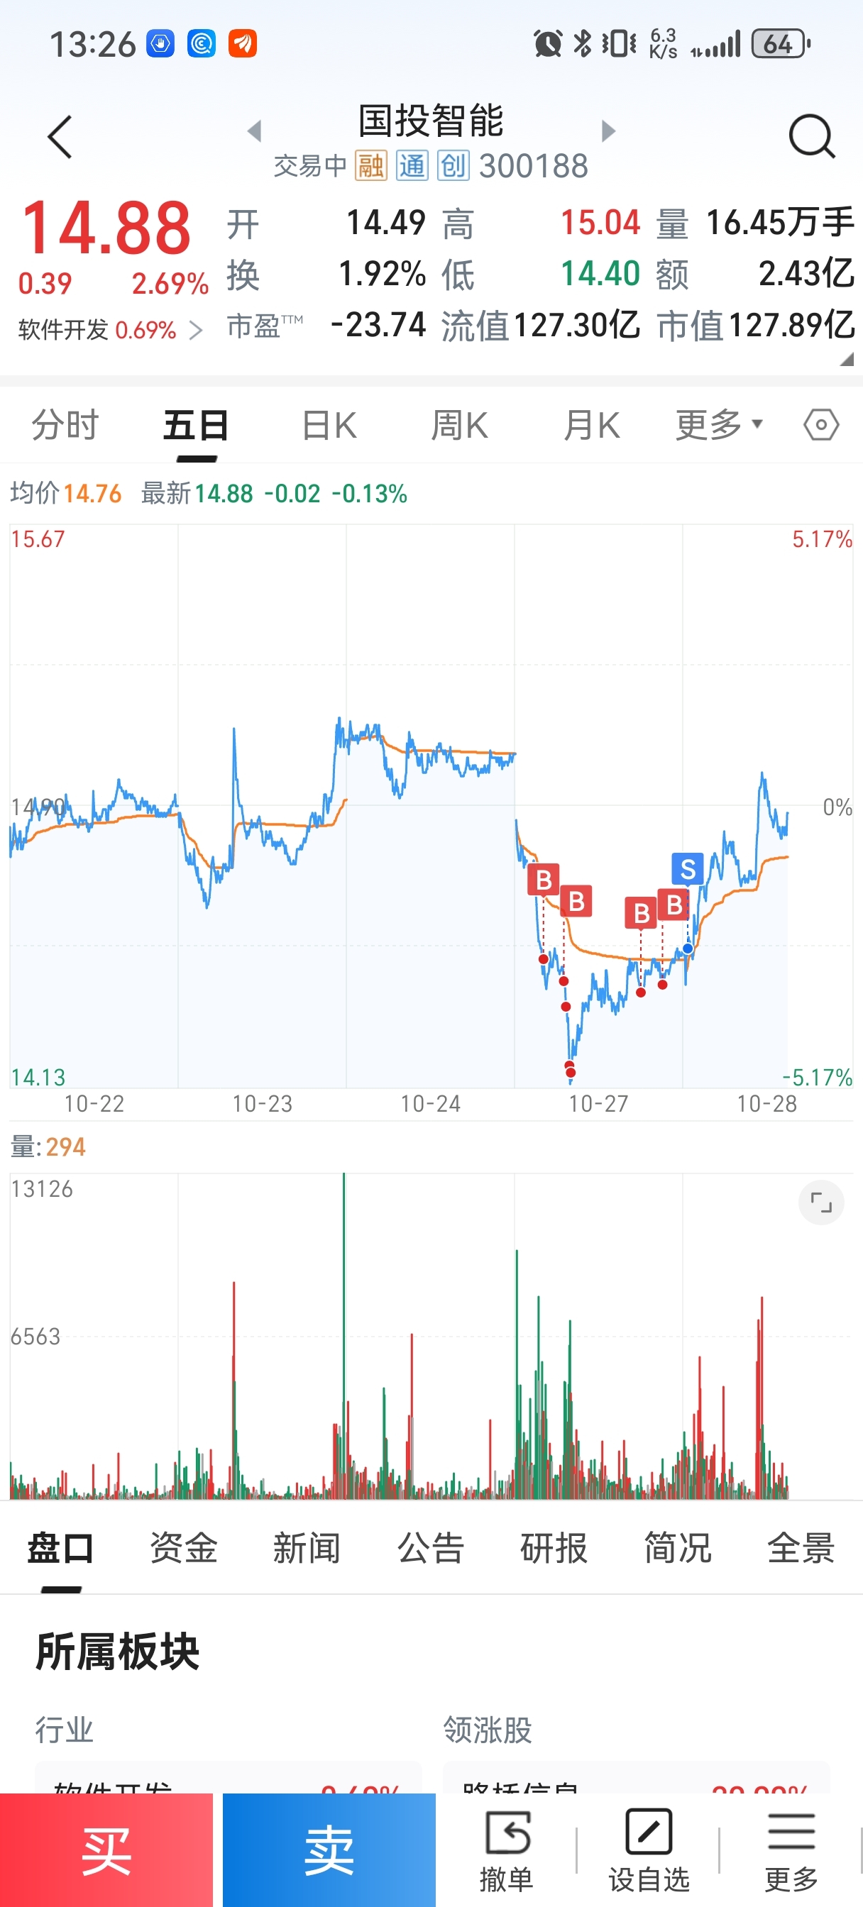Expand quote details with corner triangle
This screenshot has height=1907, width=863.
point(847,360)
